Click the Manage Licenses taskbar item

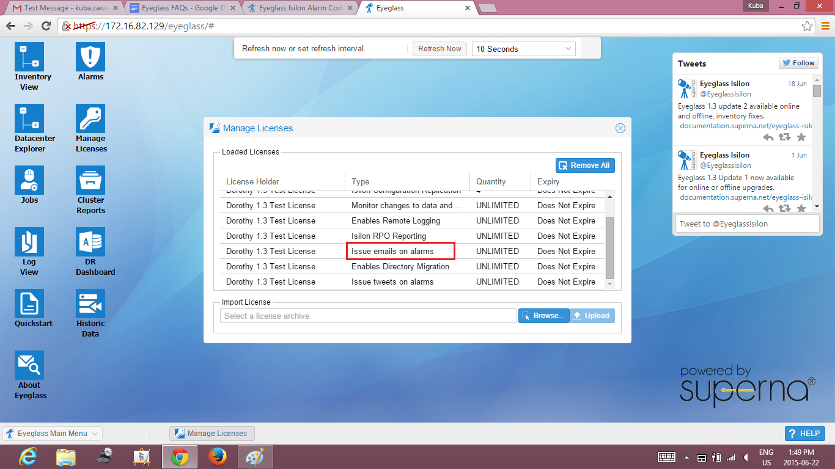click(212, 434)
